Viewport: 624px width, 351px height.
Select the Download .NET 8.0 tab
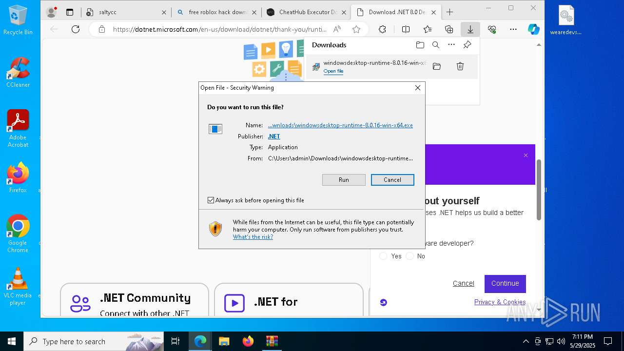point(395,12)
